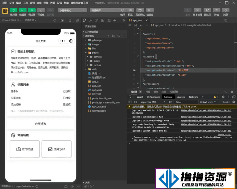Switch to the Performance debugger tab
The width and height of the screenshot is (237, 189).
click(x=153, y=97)
